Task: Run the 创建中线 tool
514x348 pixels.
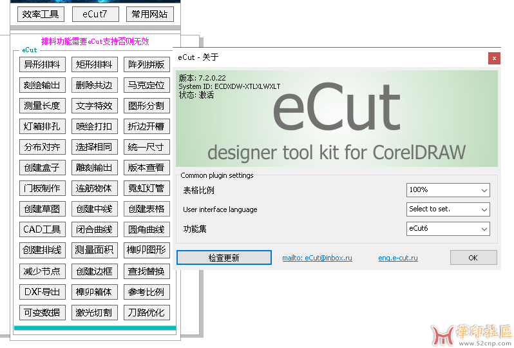Action: click(95, 209)
